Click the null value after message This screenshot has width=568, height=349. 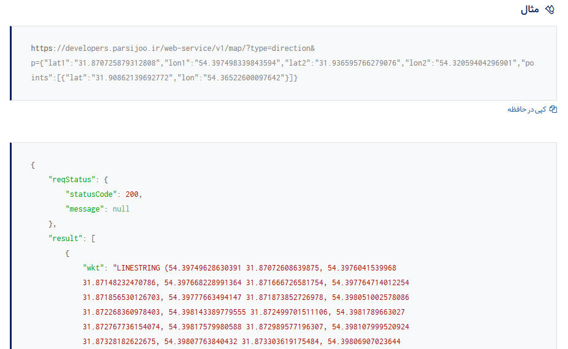[121, 209]
